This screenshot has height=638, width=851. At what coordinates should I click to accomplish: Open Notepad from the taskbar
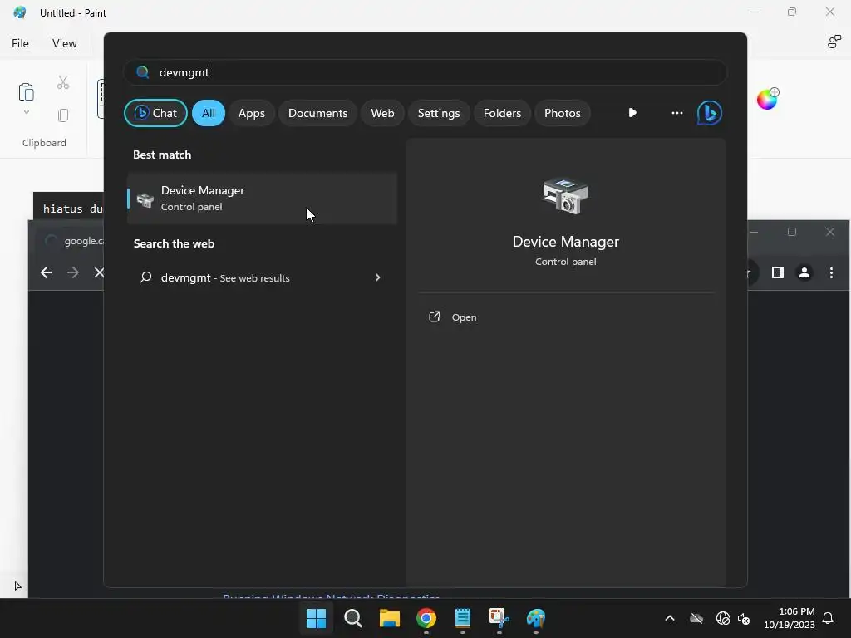click(462, 618)
